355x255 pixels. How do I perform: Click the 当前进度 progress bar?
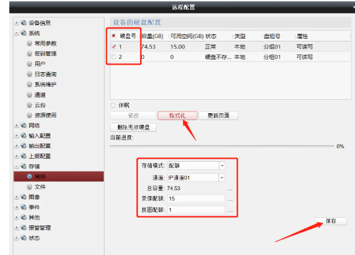pyautogui.click(x=222, y=146)
